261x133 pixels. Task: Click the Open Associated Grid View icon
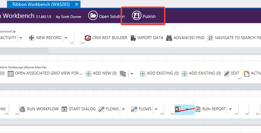(x=11, y=73)
